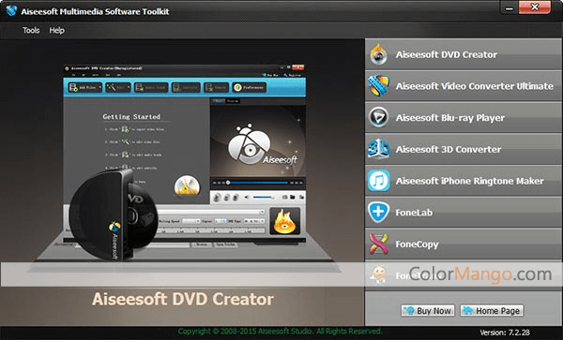
Task: Click the Aiseesoft DVD Creator disc icon
Action: tap(379, 54)
